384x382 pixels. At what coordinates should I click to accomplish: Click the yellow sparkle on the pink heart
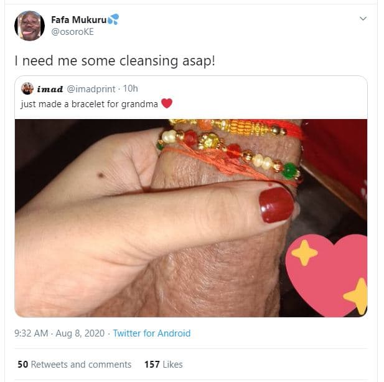coord(304,252)
